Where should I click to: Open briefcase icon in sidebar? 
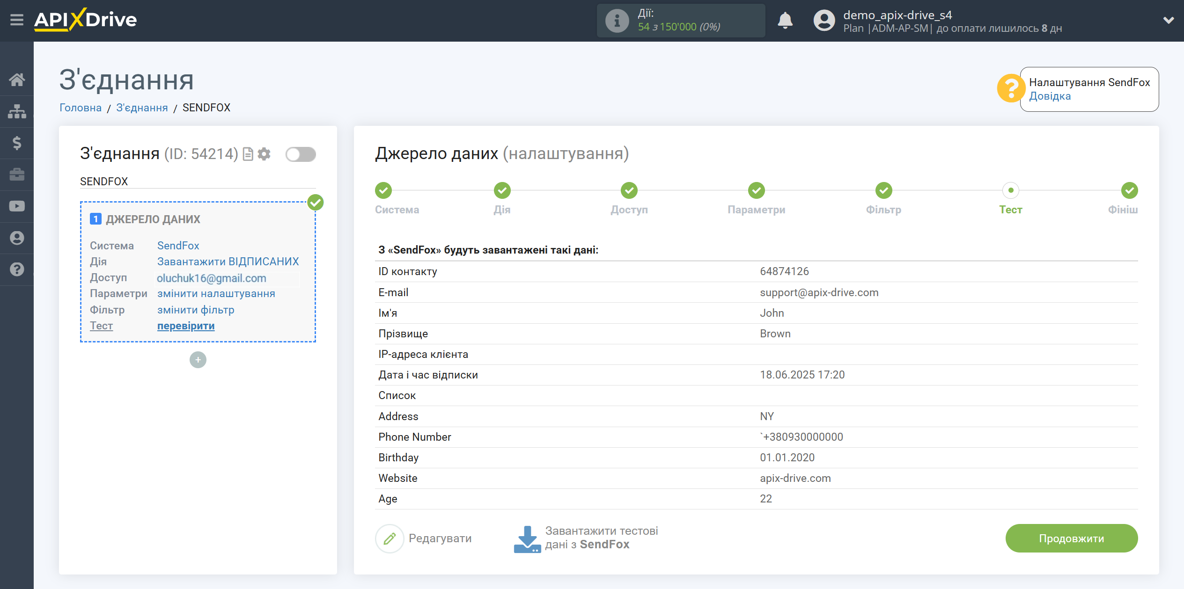tap(17, 175)
